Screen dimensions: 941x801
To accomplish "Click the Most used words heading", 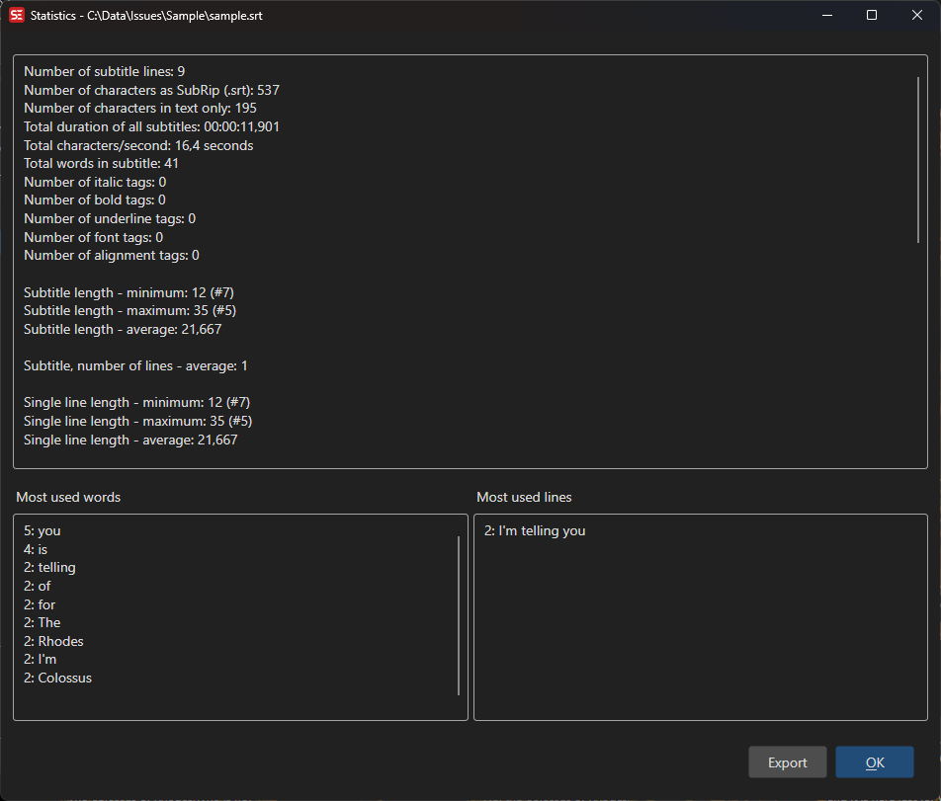I will (x=68, y=497).
